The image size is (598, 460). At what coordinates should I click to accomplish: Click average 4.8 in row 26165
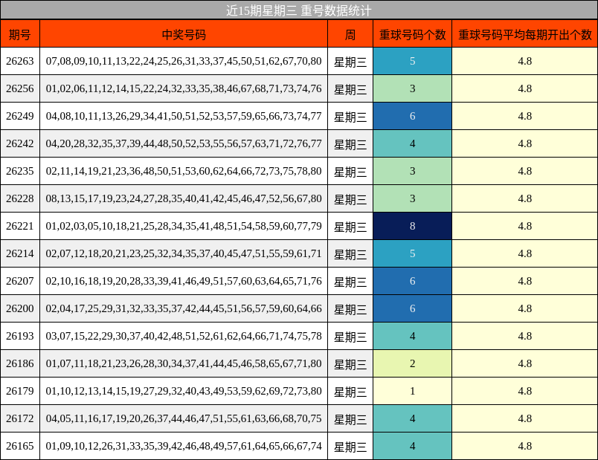(x=525, y=446)
